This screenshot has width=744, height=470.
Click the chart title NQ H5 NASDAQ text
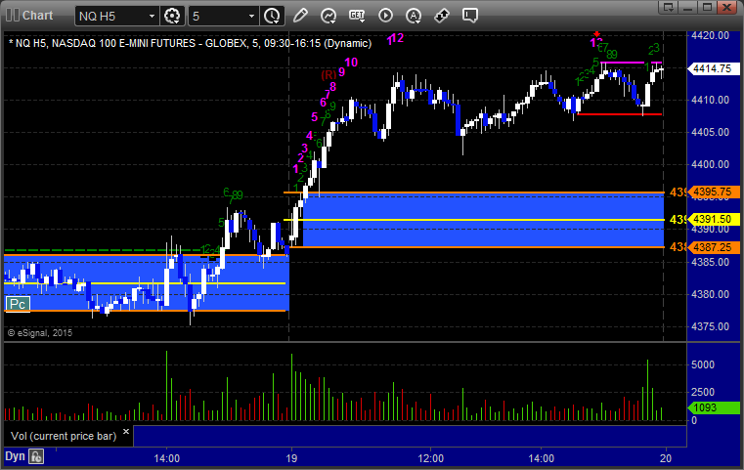pyautogui.click(x=190, y=43)
